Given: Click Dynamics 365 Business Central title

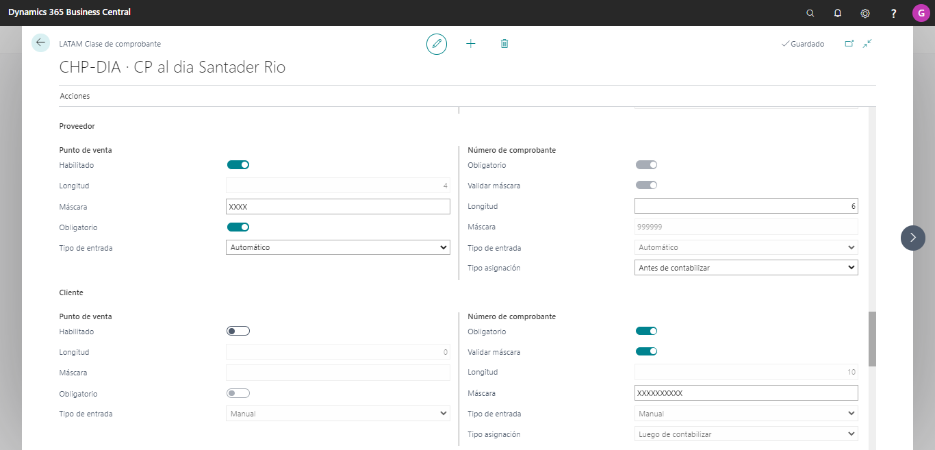Looking at the screenshot, I should coord(69,12).
